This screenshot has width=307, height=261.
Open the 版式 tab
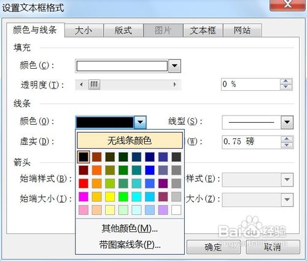tap(123, 30)
